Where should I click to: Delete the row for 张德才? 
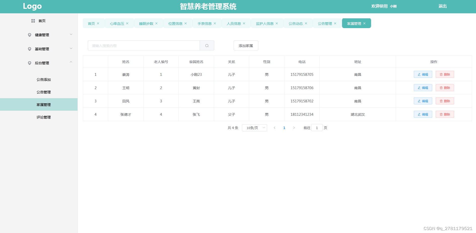tap(445, 114)
